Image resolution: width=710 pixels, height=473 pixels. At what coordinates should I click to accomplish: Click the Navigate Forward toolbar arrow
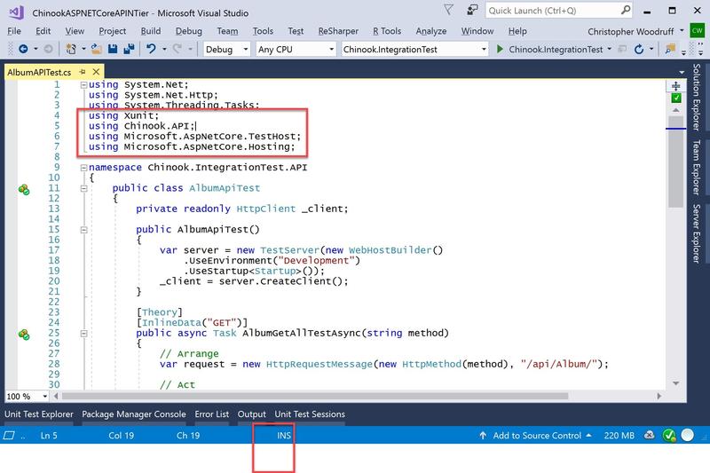48,49
